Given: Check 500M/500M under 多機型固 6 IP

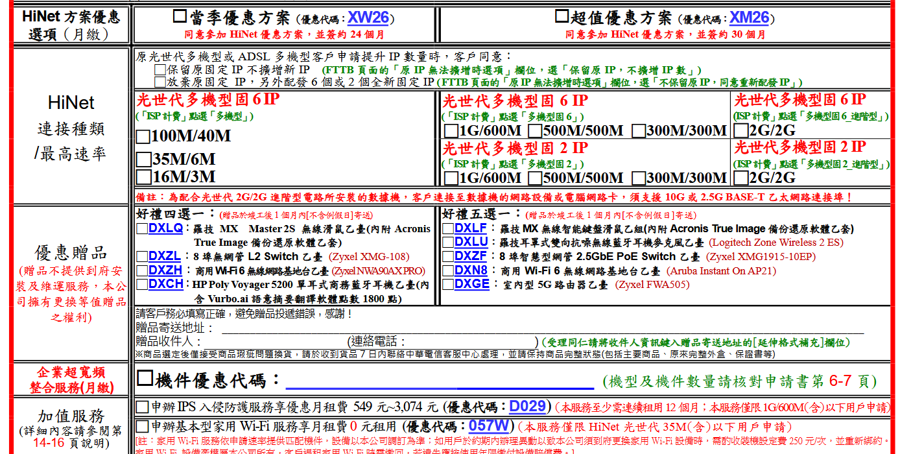Looking at the screenshot, I should point(534,131).
